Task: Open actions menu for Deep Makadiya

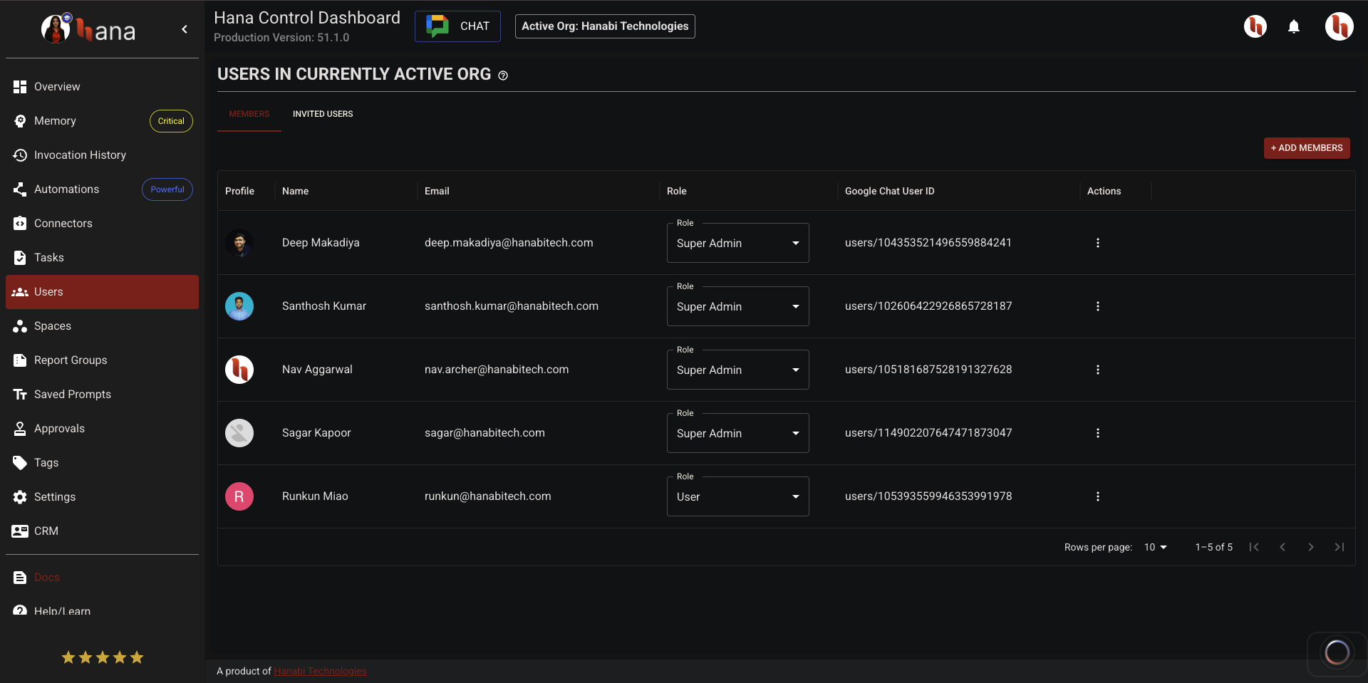Action: pos(1098,243)
